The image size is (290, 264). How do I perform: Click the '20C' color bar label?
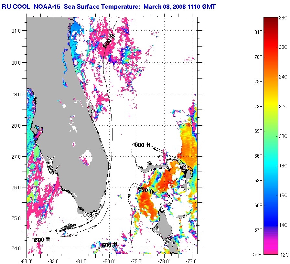coord(283,136)
